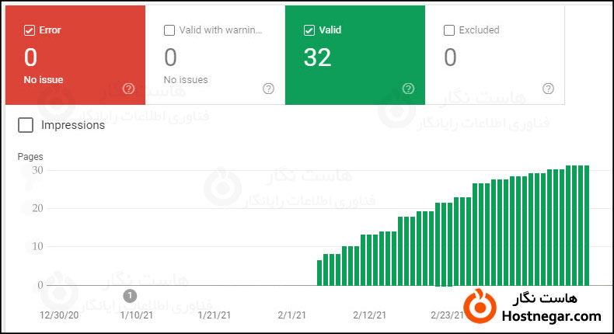Enable the Valid with warnings checkbox

169,30
